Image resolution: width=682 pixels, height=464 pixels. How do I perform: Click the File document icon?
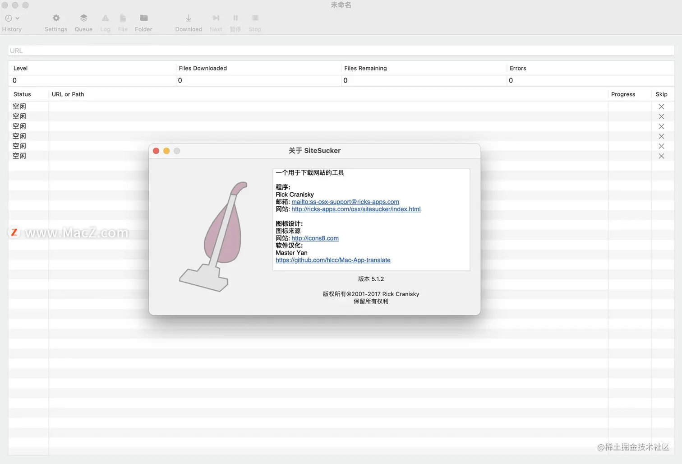point(123,18)
